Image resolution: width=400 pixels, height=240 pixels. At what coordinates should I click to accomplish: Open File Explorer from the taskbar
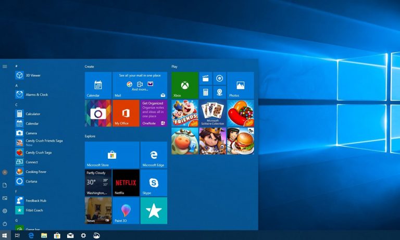[x=44, y=235]
